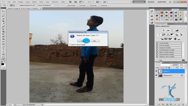Toggle Lock position
This screenshot has height=106, width=188.
(167, 68)
